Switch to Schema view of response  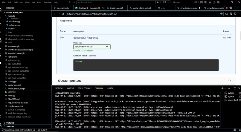pos(92,56)
